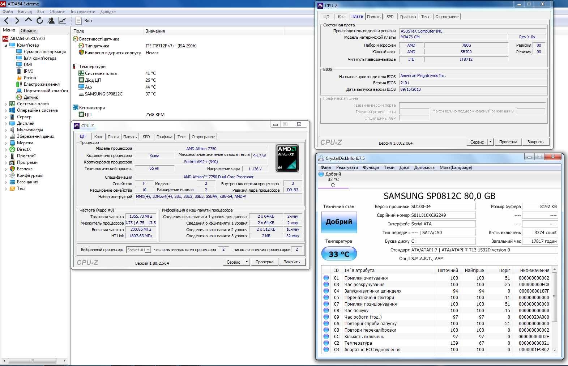This screenshot has width=568, height=366.
Task: Open the Сервис dropdown arrow in front CPU-Z
Action: [x=247, y=262]
